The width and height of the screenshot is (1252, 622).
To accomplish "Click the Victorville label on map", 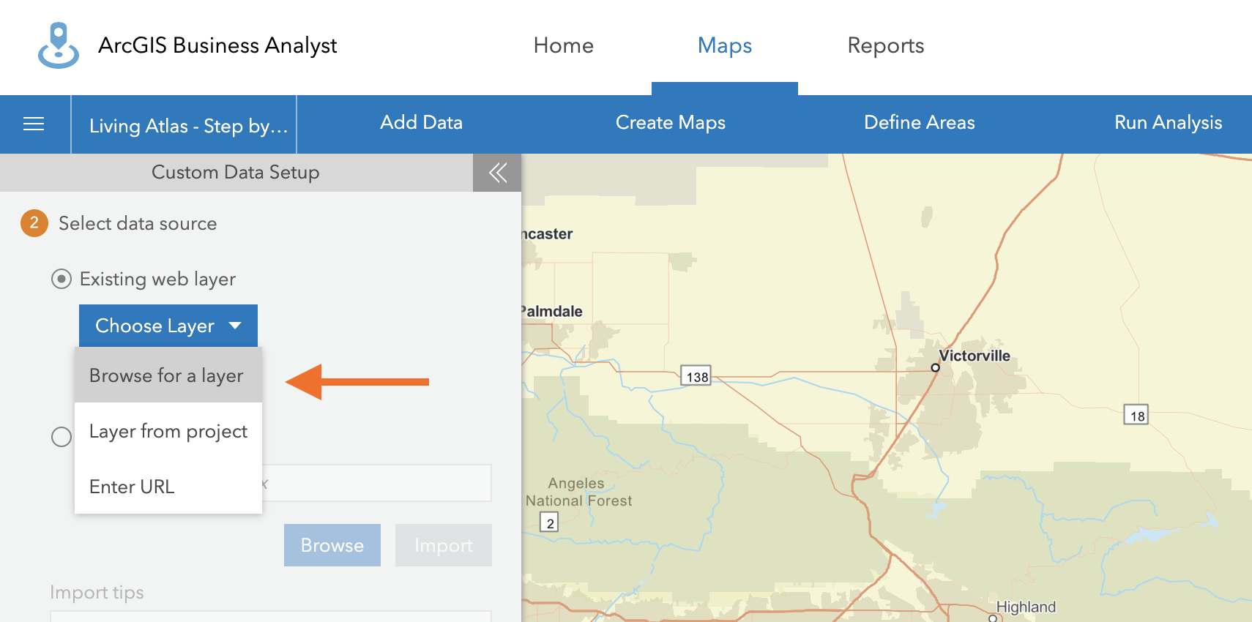I will (975, 356).
